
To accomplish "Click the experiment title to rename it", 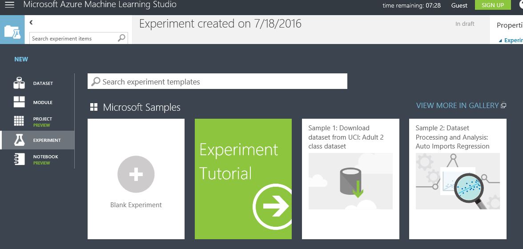I will click(x=220, y=24).
